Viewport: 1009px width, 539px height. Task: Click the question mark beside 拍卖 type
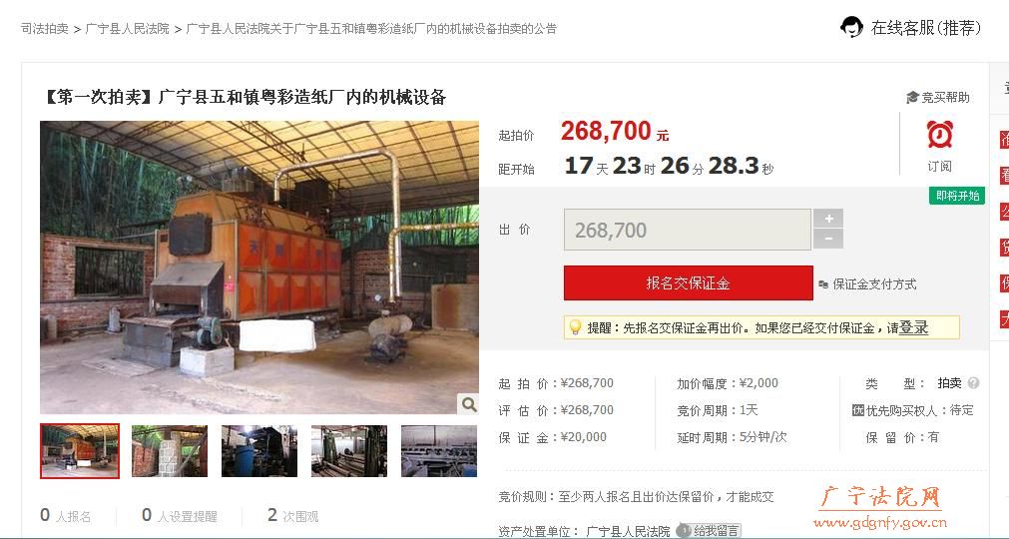973,382
